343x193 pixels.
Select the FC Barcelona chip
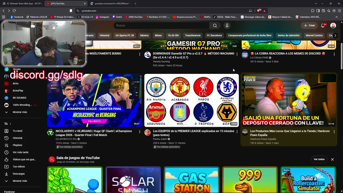(x=214, y=35)
